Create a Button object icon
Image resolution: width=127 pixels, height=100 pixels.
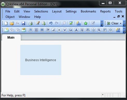[71, 30]
